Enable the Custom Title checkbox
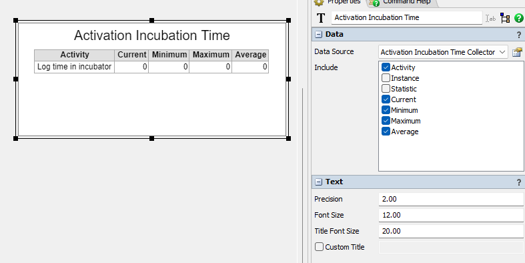This screenshot has width=525, height=263. [319, 247]
